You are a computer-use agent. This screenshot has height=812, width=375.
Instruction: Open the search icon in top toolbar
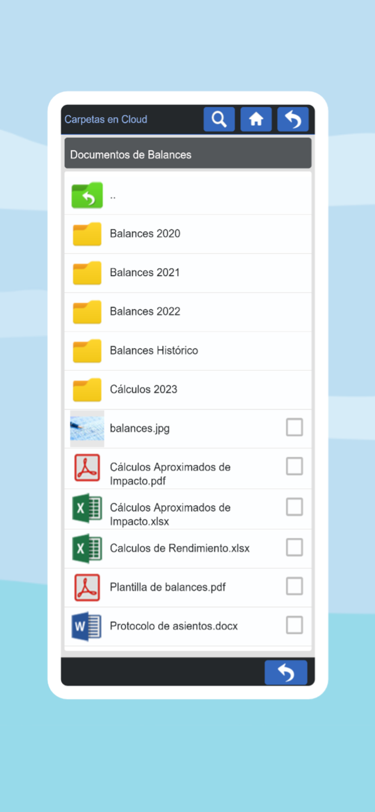[x=219, y=119]
